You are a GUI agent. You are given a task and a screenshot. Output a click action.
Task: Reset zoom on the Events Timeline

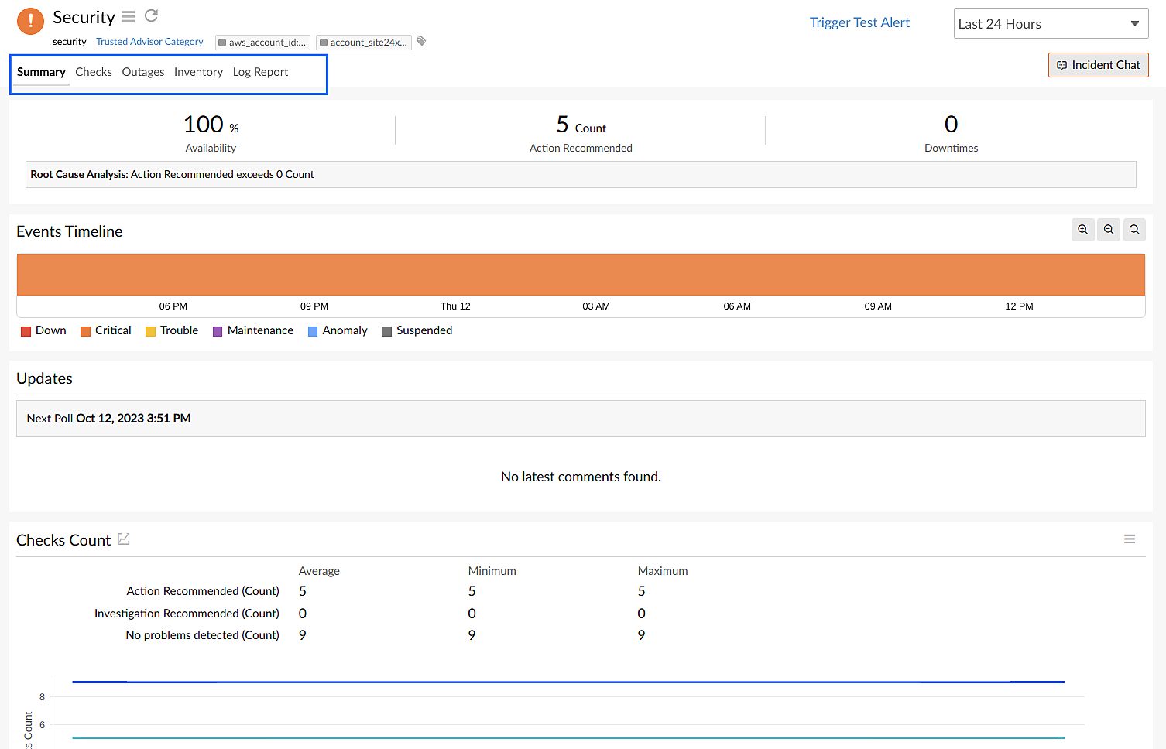[1133, 229]
